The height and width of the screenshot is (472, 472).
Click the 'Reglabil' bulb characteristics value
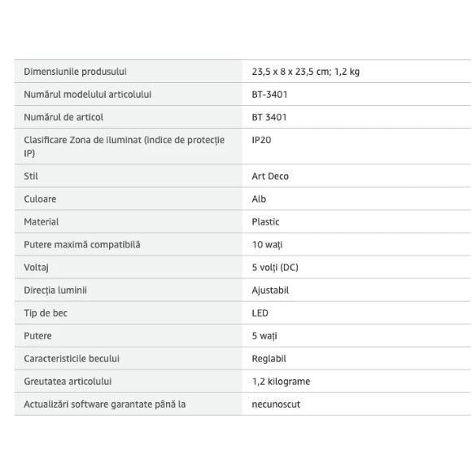tap(269, 359)
